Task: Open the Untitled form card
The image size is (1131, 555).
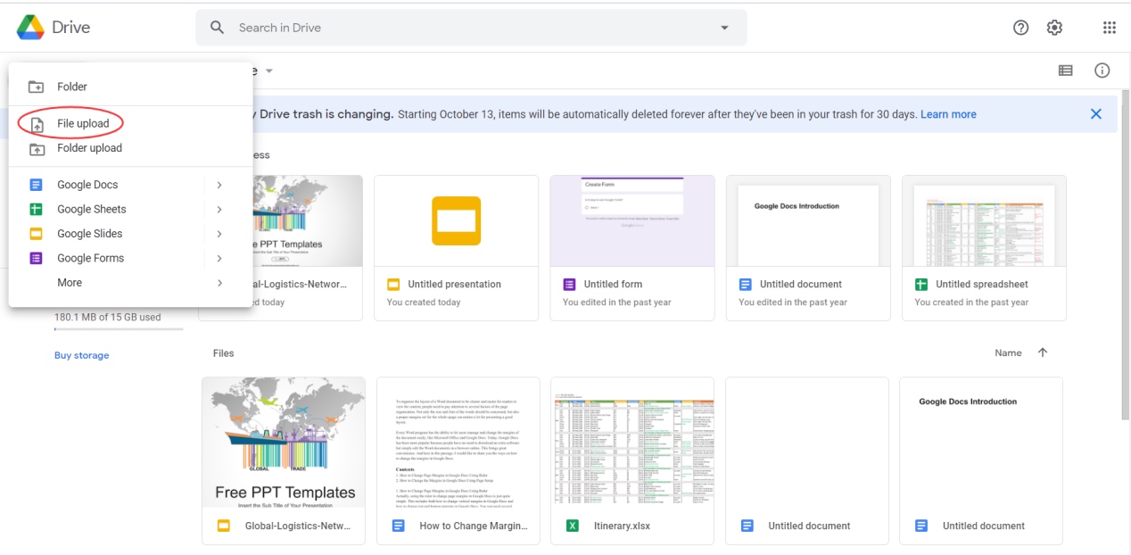Action: [632, 248]
